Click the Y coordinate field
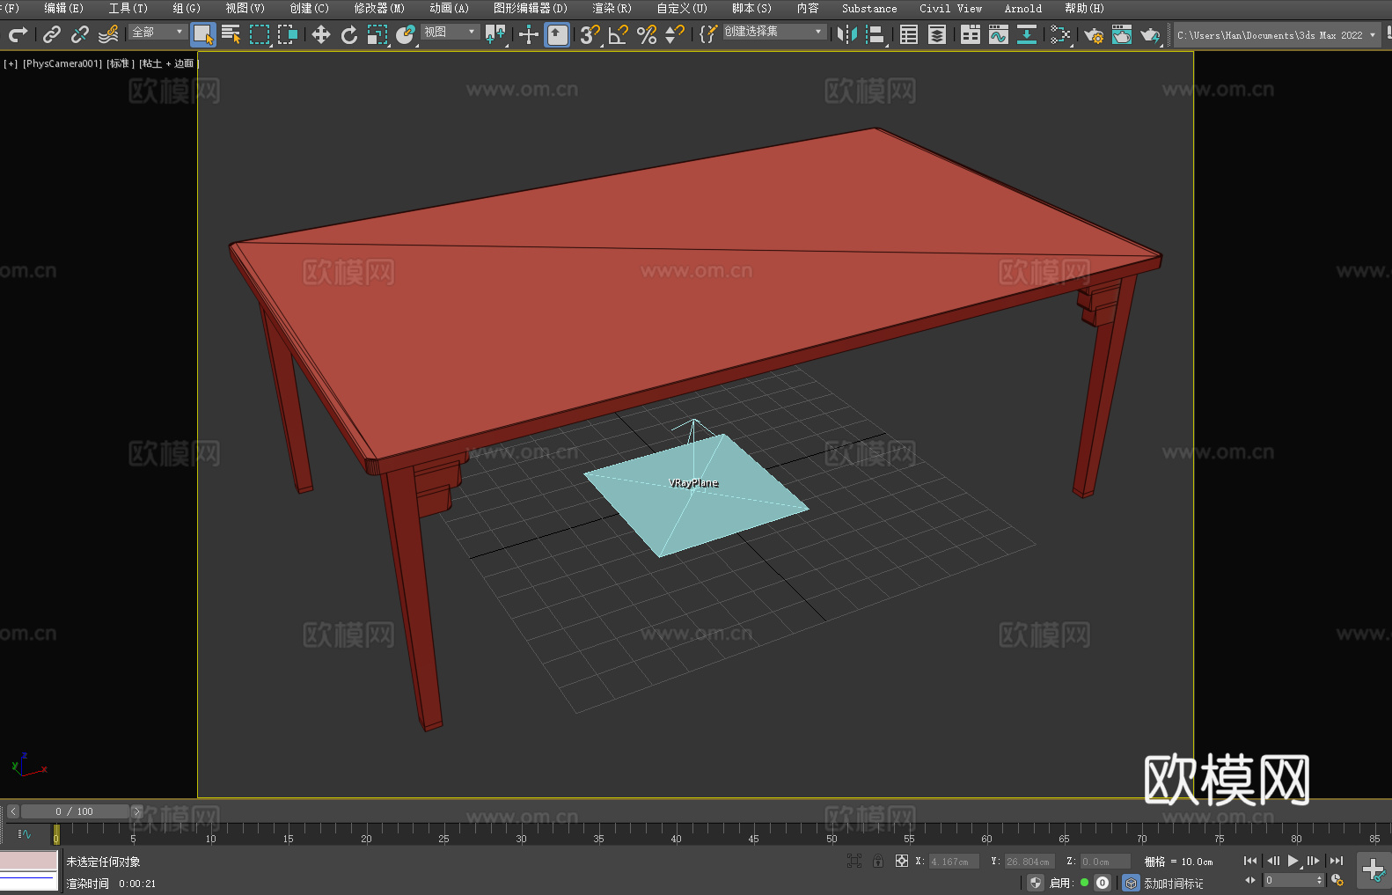The width and height of the screenshot is (1392, 895). point(1029,862)
